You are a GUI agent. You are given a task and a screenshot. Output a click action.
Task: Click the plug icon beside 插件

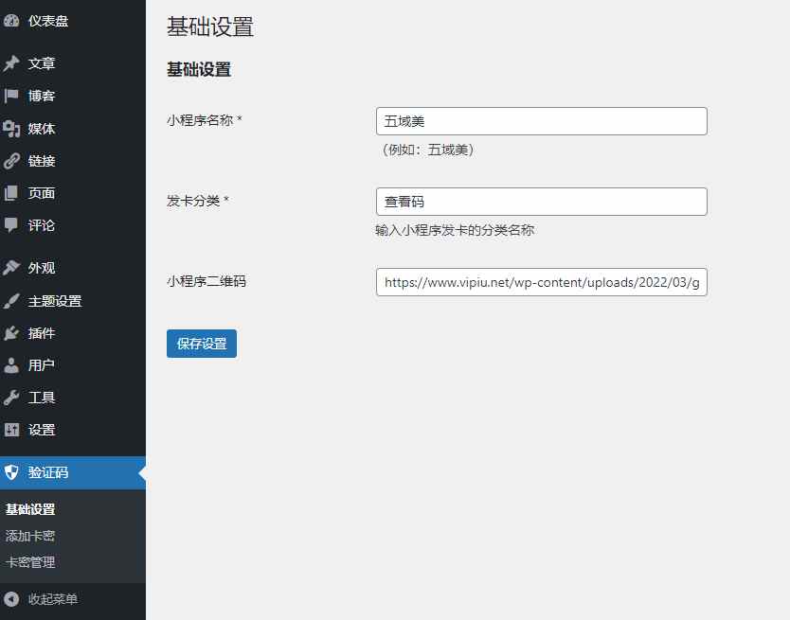click(x=11, y=333)
